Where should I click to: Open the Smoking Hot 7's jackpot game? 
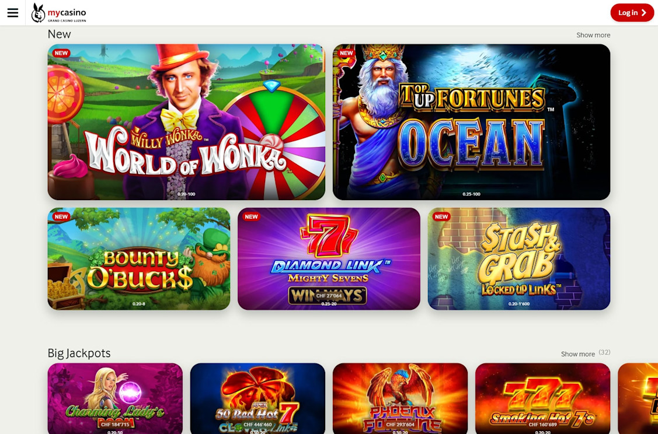tap(542, 398)
